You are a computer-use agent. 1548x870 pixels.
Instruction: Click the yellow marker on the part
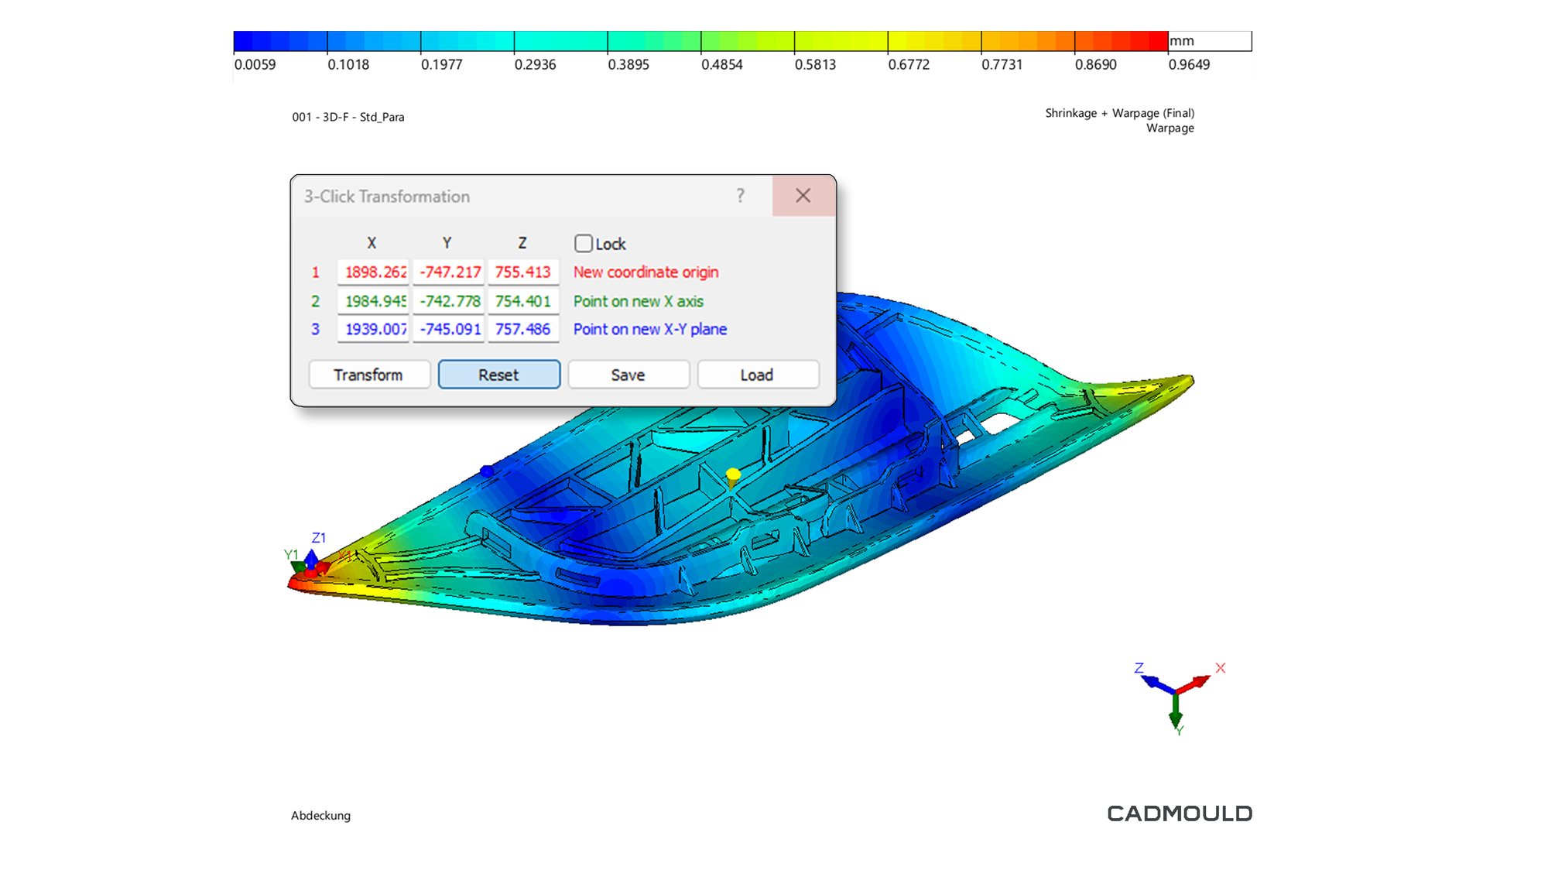click(x=733, y=474)
